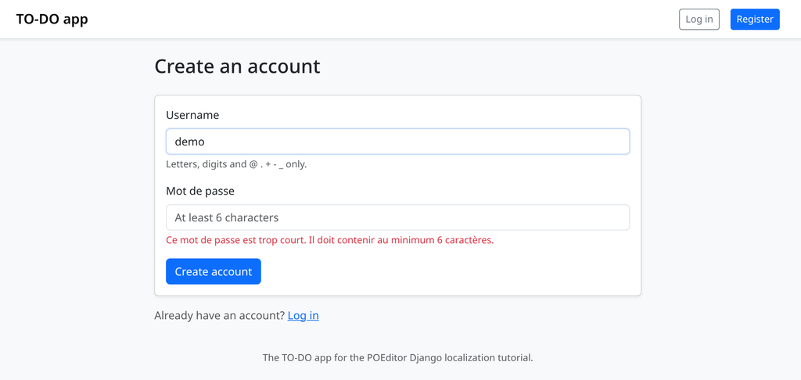This screenshot has height=380, width=801.
Task: Click the Letters, digits helper text
Action: coord(236,165)
